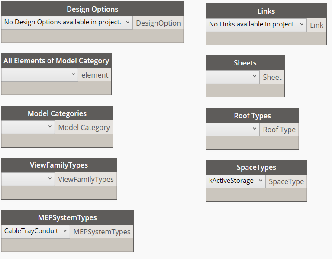The width and height of the screenshot is (332, 259).
Task: Expand the Model Categories dropdown
Action: (28, 127)
